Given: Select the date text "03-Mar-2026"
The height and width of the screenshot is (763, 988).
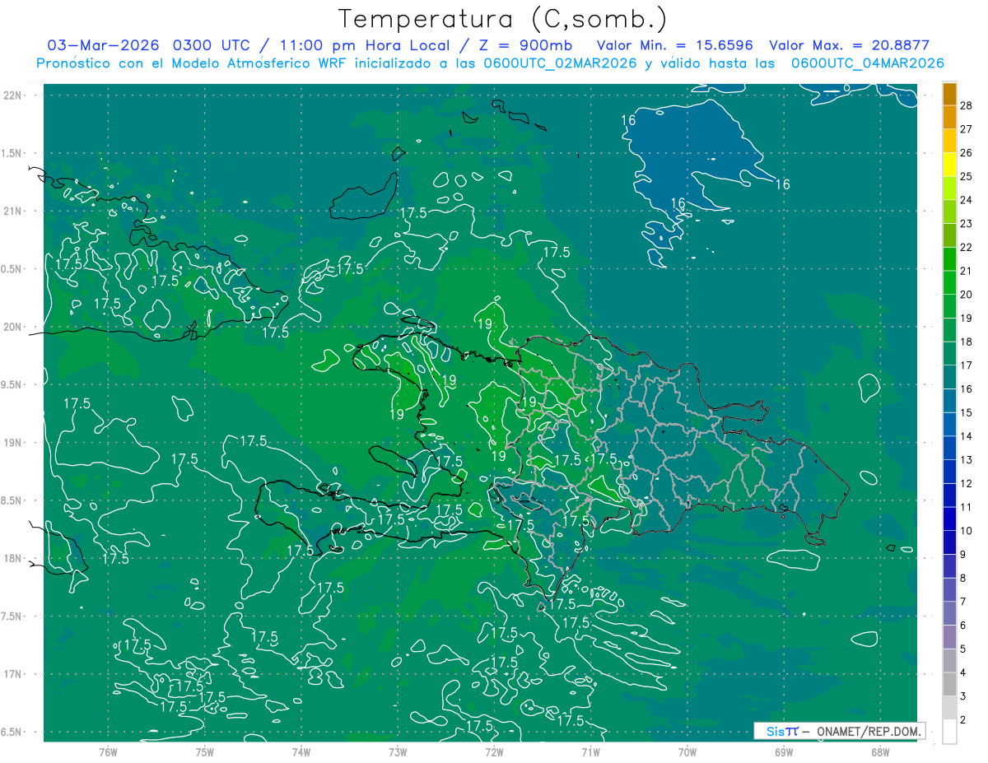Looking at the screenshot, I should (105, 45).
